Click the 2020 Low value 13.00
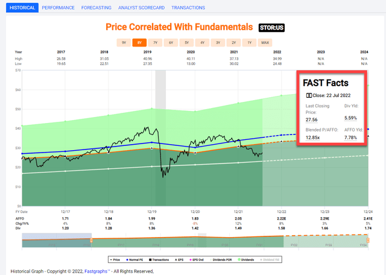The height and width of the screenshot is (275, 386). 191,64
